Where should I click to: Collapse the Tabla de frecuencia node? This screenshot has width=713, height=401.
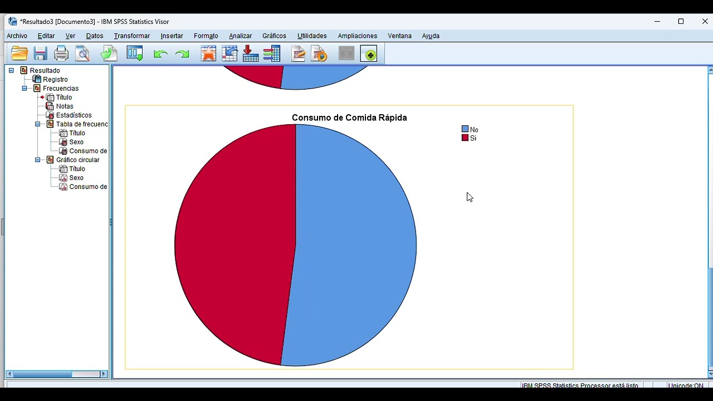pos(37,124)
